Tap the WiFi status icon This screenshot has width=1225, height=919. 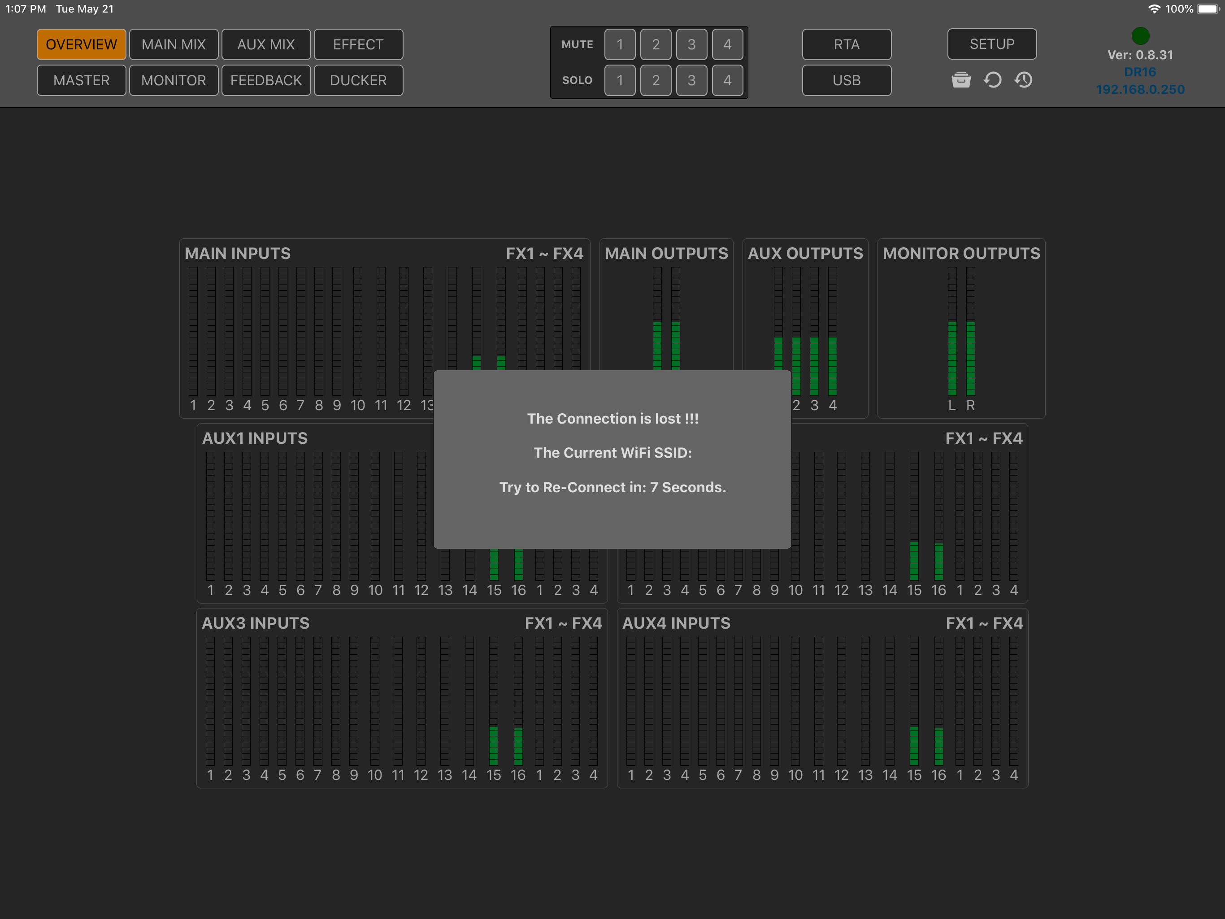click(x=1155, y=9)
